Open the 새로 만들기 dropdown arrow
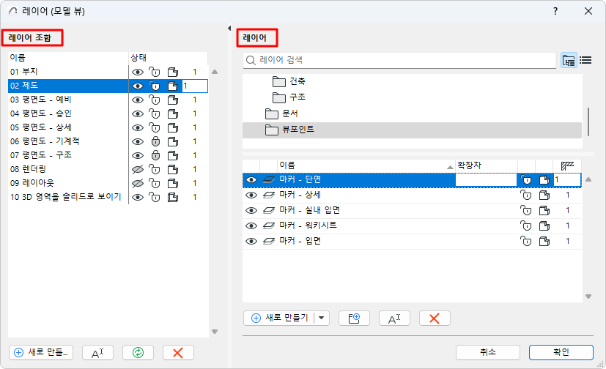The image size is (606, 369). [x=322, y=318]
